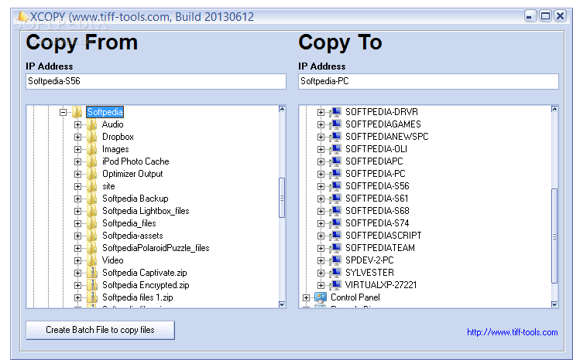Expand the SOFTPEDIATEAM network node
Viewport: 573px width, 360px height.
[321, 249]
